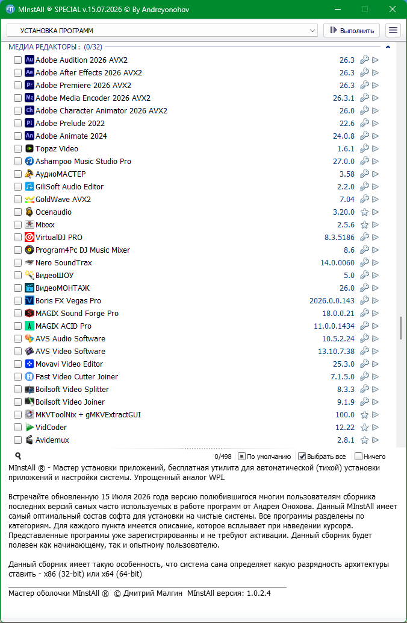407x623 pixels.
Task: Click key icon in GoldWave AVX2 row
Action: click(x=364, y=200)
